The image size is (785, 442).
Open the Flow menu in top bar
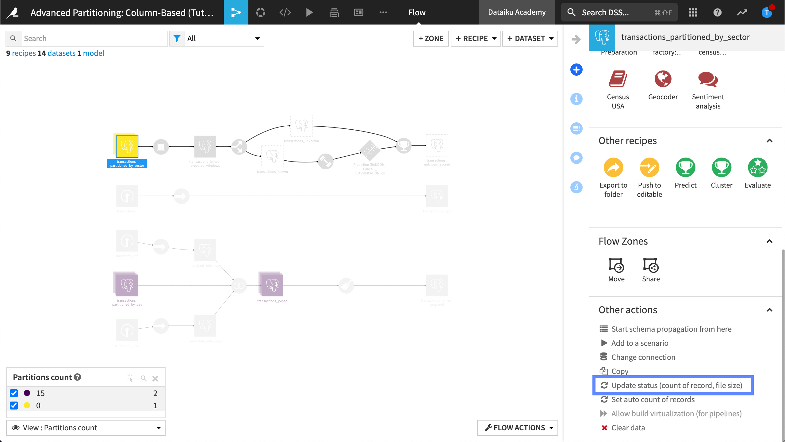417,13
